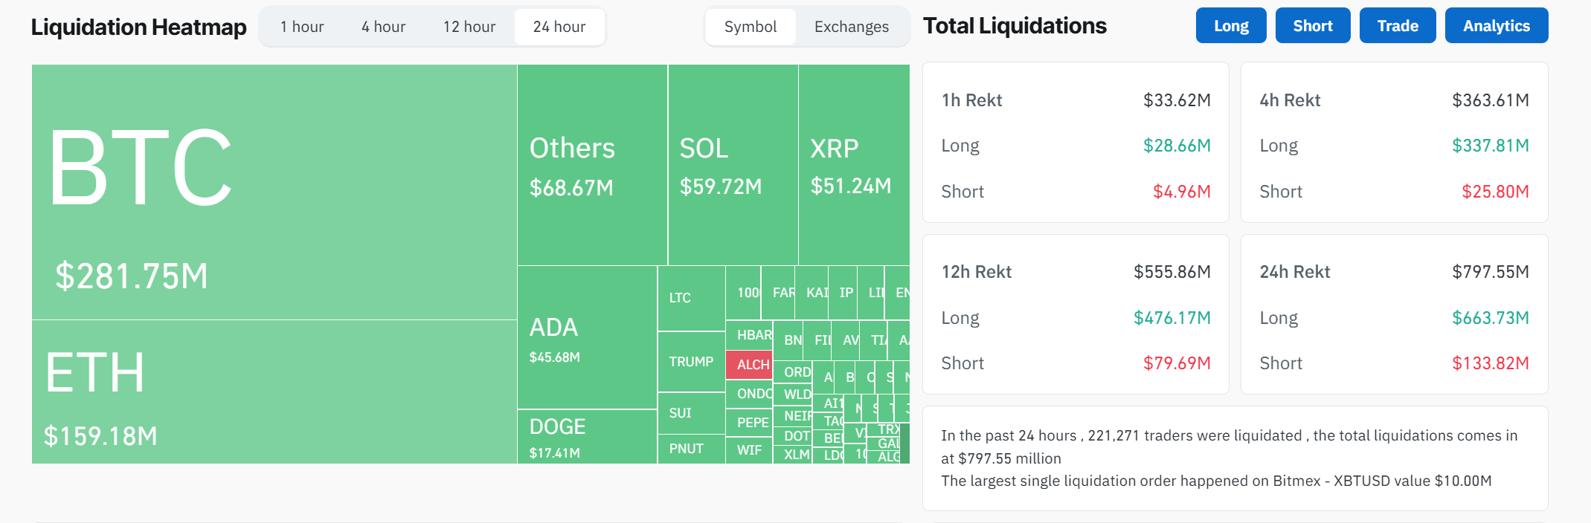
Task: Click the blue Long button
Action: [1231, 26]
